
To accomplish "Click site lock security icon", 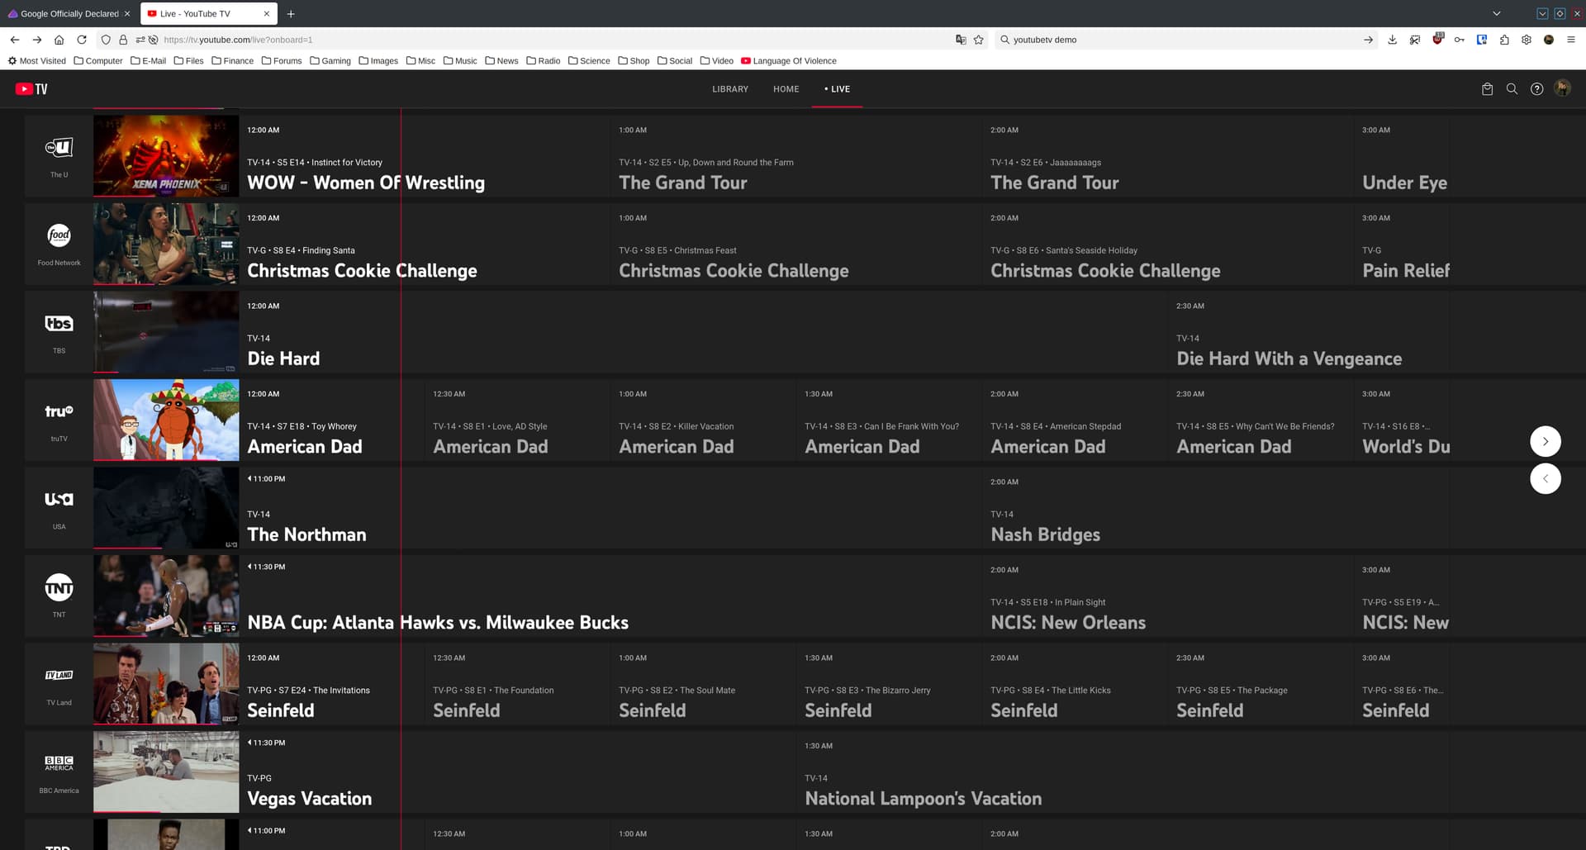I will [123, 40].
